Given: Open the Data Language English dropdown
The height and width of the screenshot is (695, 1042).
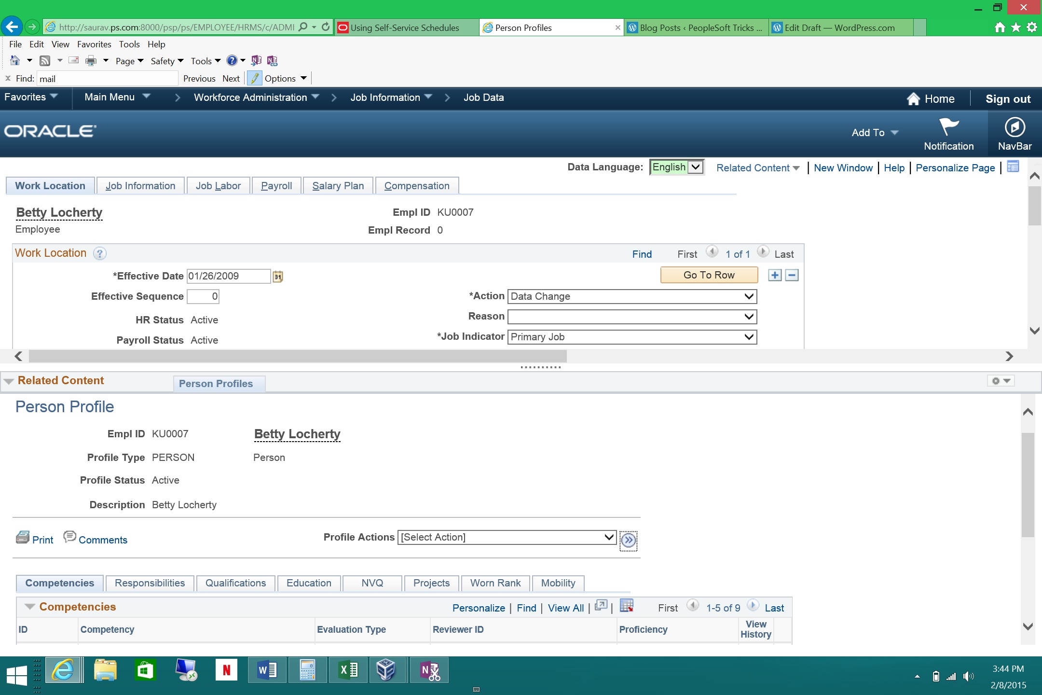Looking at the screenshot, I should pos(676,167).
